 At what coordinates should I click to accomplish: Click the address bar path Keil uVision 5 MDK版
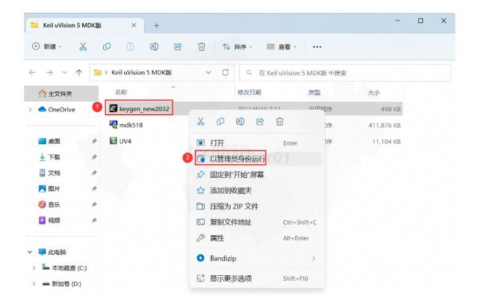pyautogui.click(x=141, y=73)
